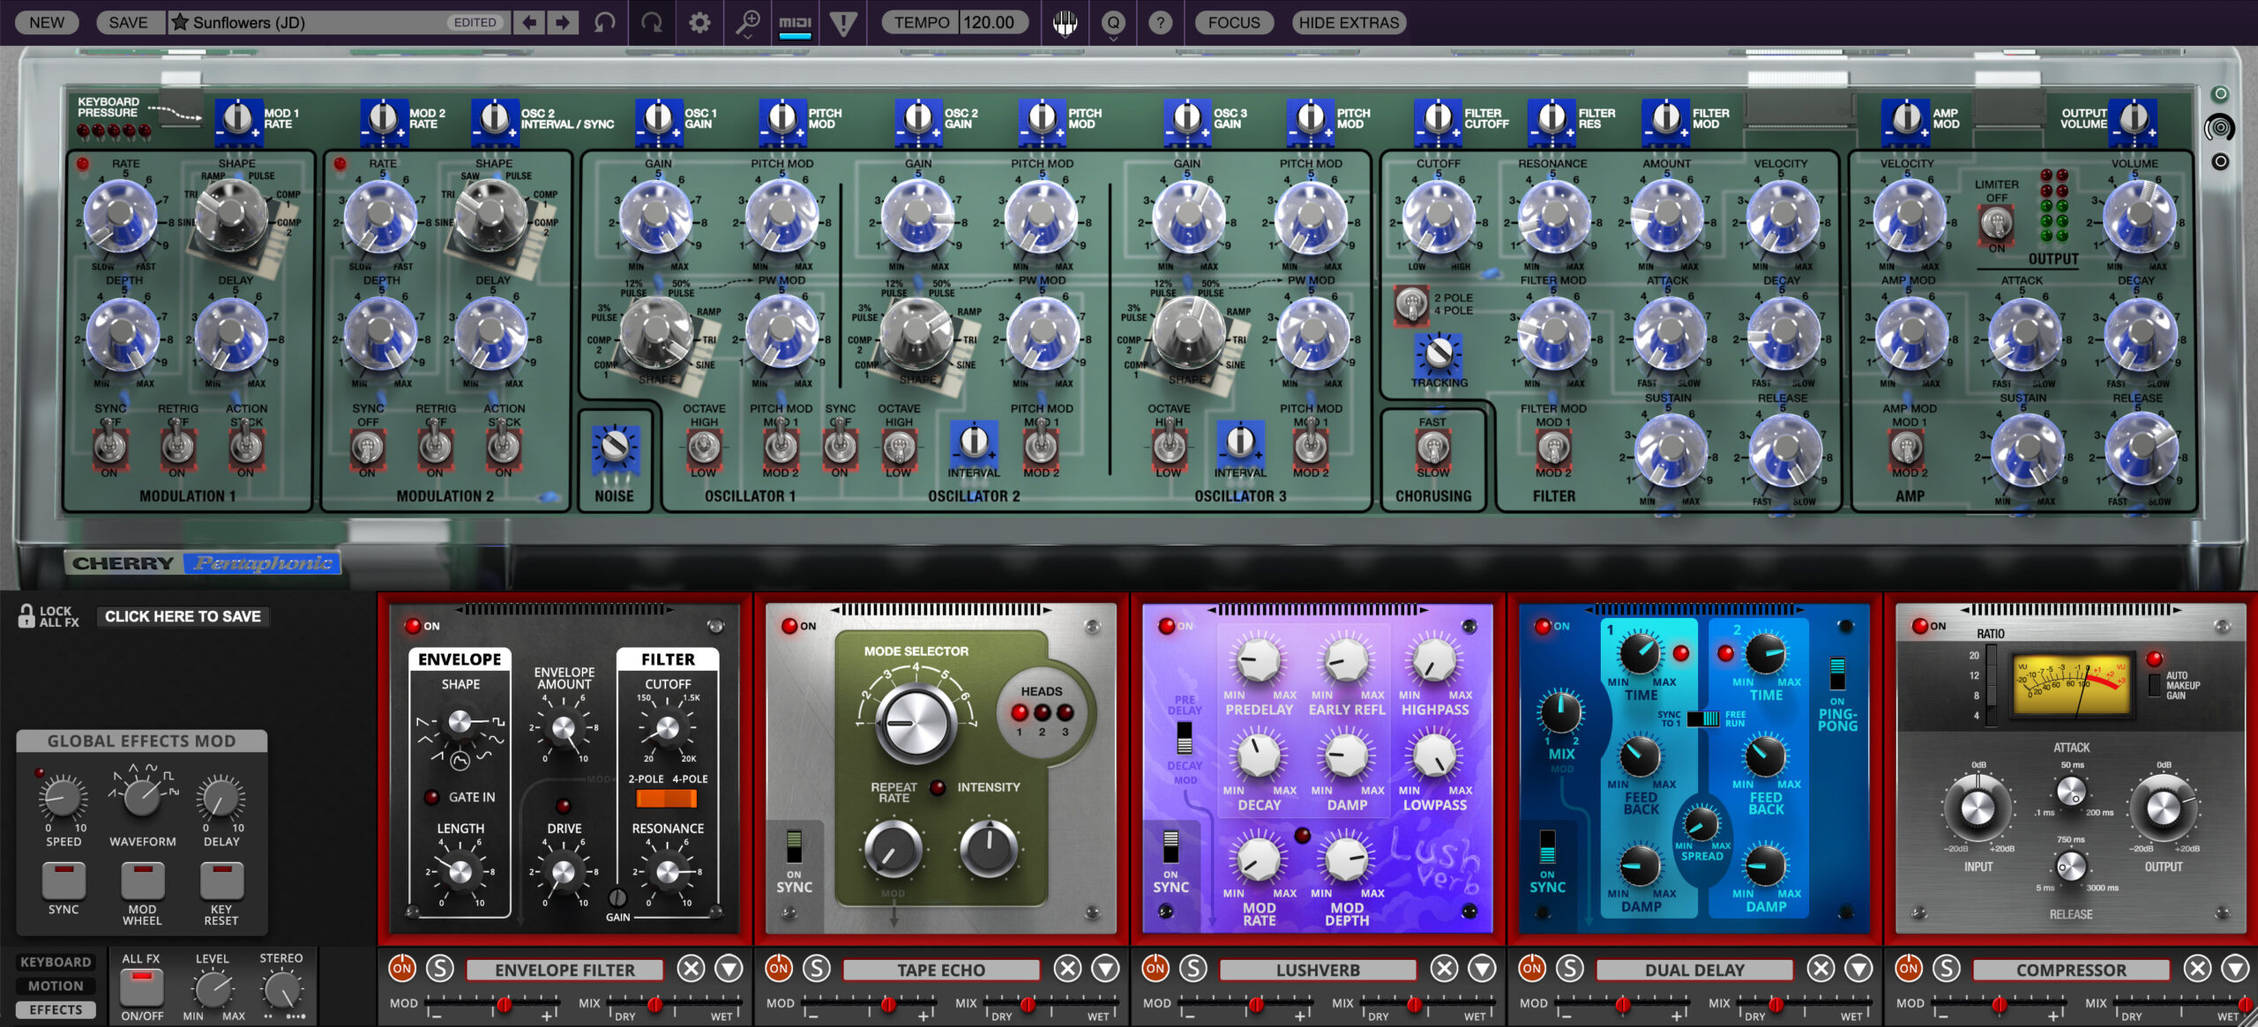Flip the 2 Pole 4 Pole switch

[x=1411, y=303]
